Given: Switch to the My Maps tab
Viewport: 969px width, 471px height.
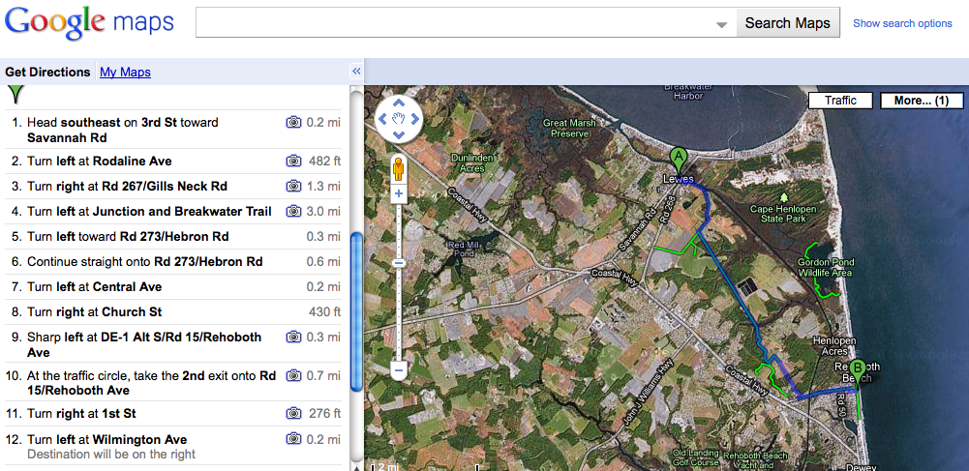Looking at the screenshot, I should 125,72.
